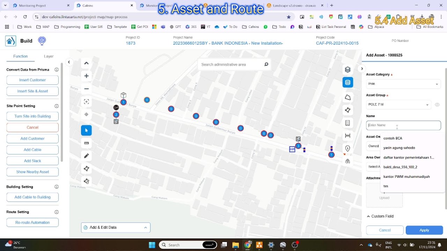
Task: Select the Function tab
Action: [21, 56]
